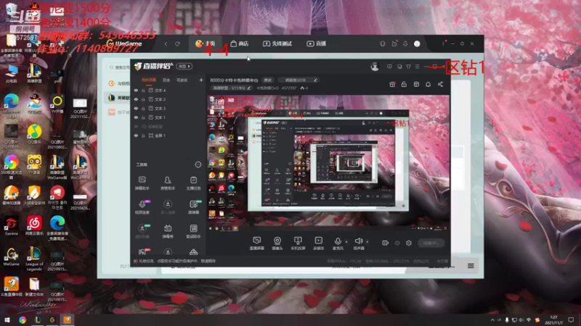
Task: Add a 多媒体 multimedia source
Action: [x=318, y=243]
